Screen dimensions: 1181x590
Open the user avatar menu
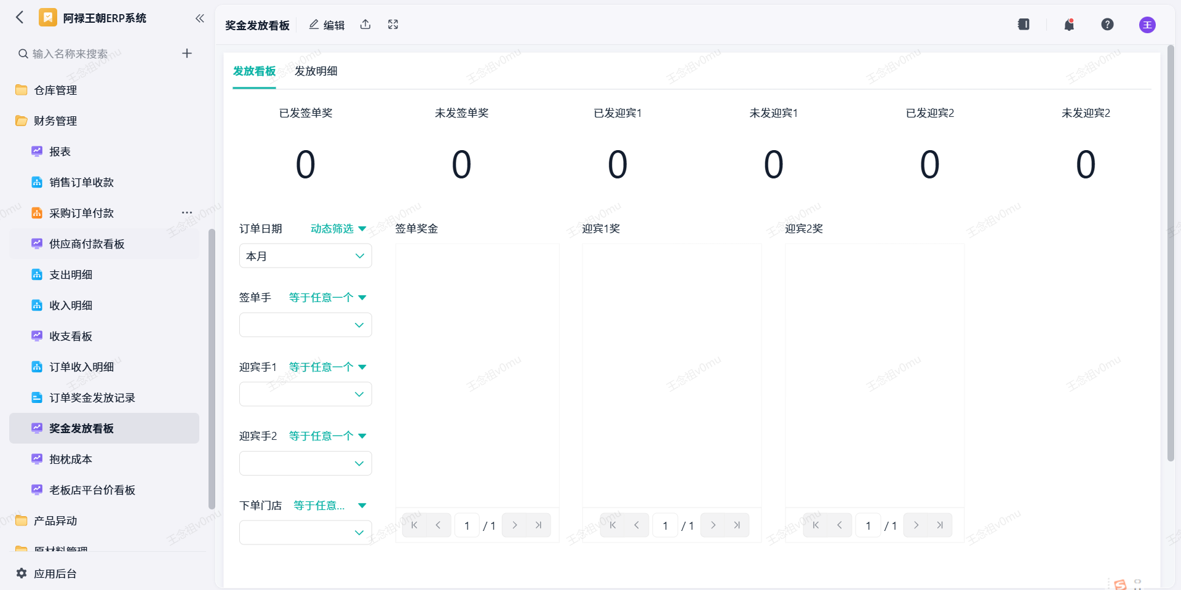point(1147,25)
